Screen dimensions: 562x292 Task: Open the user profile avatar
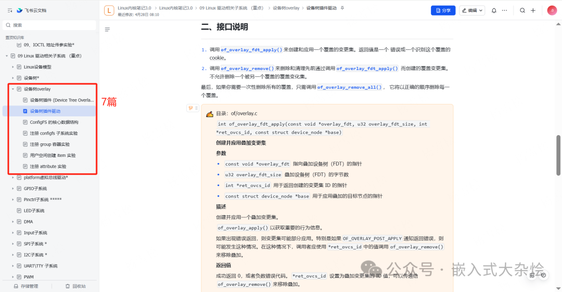click(552, 10)
